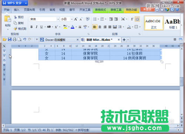Toggle superscript X² formatting
The width and height of the screenshot is (185, 134).
point(56,27)
